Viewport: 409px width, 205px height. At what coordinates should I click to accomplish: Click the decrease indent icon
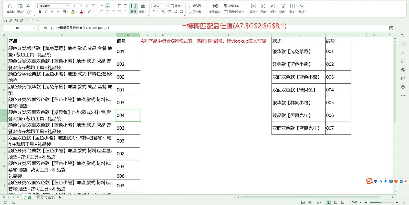click(119, 6)
